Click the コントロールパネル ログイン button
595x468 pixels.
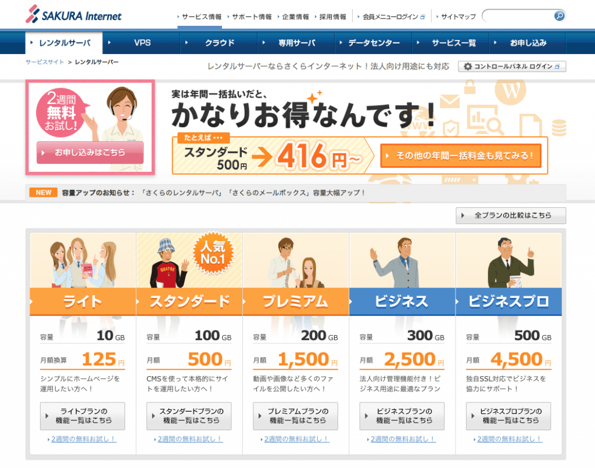[x=512, y=66]
